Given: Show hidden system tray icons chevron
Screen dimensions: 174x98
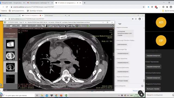Looking at the screenshot, I should (x=119, y=96).
